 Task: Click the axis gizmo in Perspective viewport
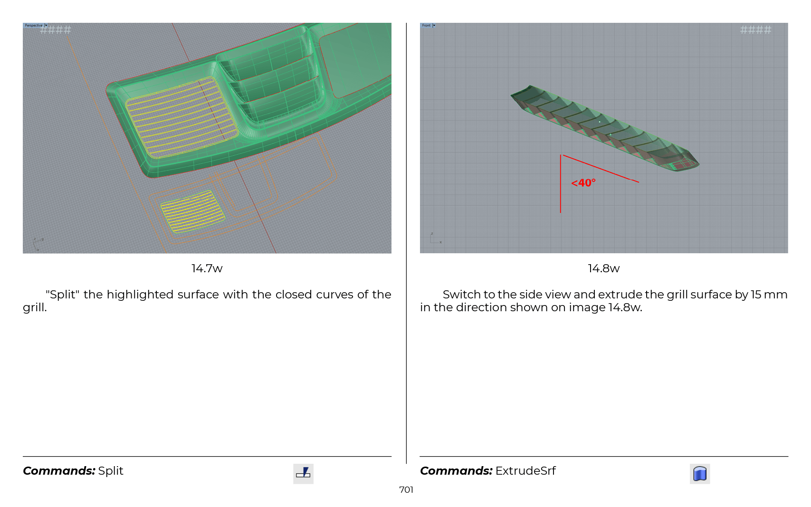37,243
